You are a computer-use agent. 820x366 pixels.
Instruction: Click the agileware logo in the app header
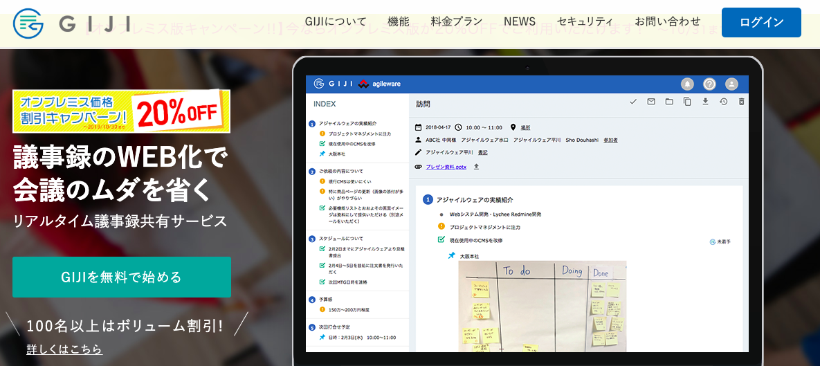[x=380, y=84]
